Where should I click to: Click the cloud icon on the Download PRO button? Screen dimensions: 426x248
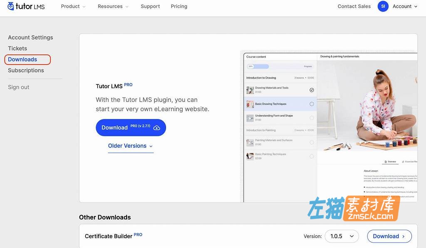point(156,127)
